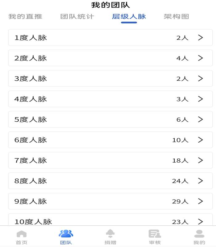Screen dimensions: 216x247
Task: Switch to 团队统计 tab
Action: [x=77, y=17]
